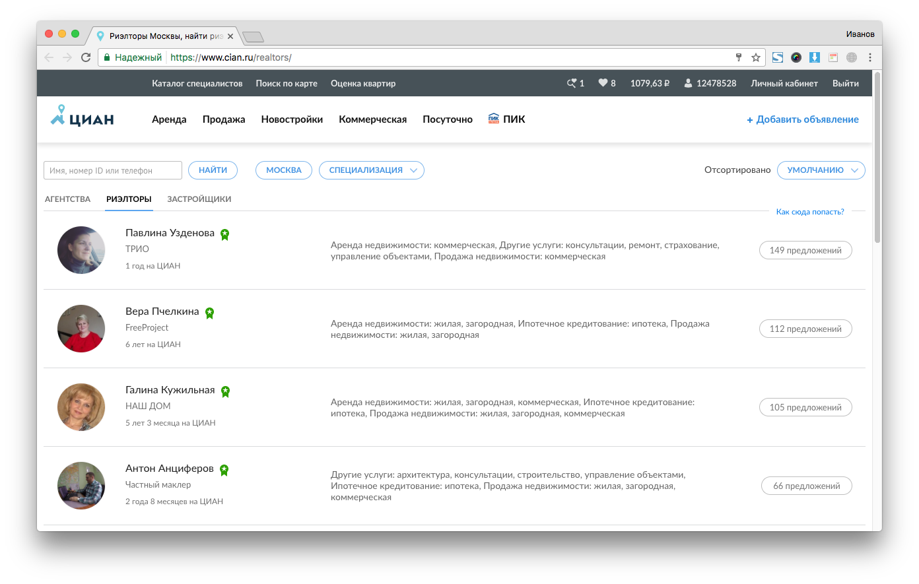Click the name Вера Пчелкина
The height and width of the screenshot is (584, 919).
(x=162, y=311)
